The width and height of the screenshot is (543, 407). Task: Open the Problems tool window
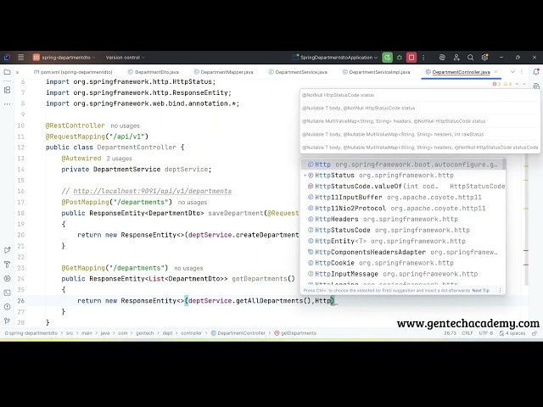[7, 307]
